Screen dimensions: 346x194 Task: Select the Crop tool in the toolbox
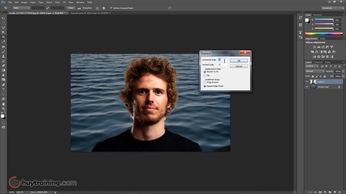tap(3, 37)
